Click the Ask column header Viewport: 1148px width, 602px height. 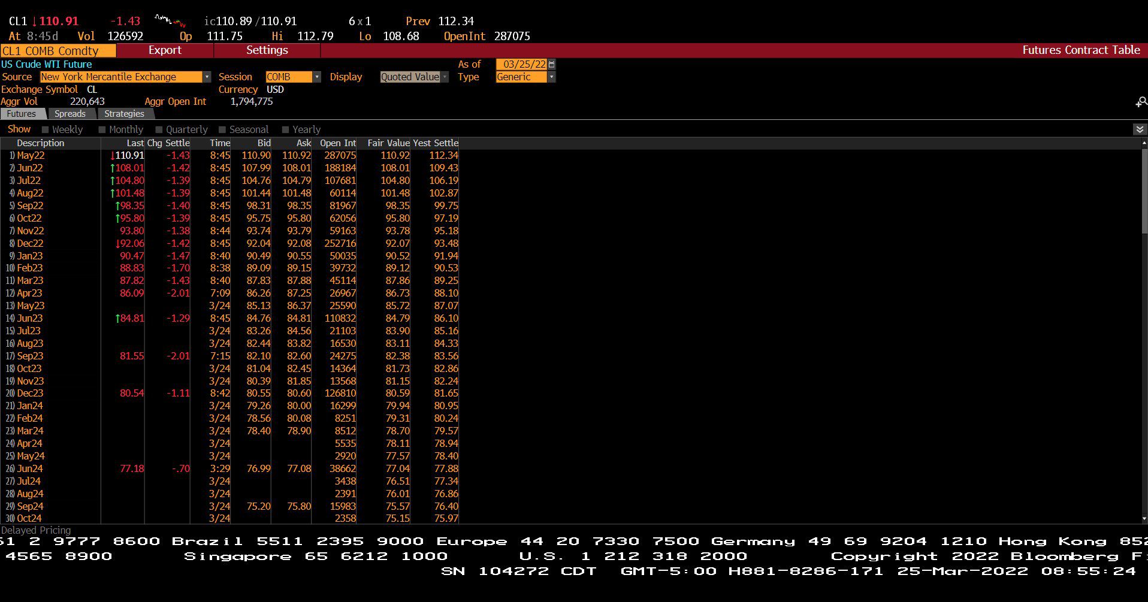point(304,143)
